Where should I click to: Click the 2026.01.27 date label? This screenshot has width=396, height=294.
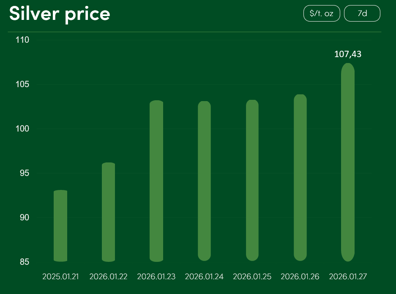tap(348, 277)
